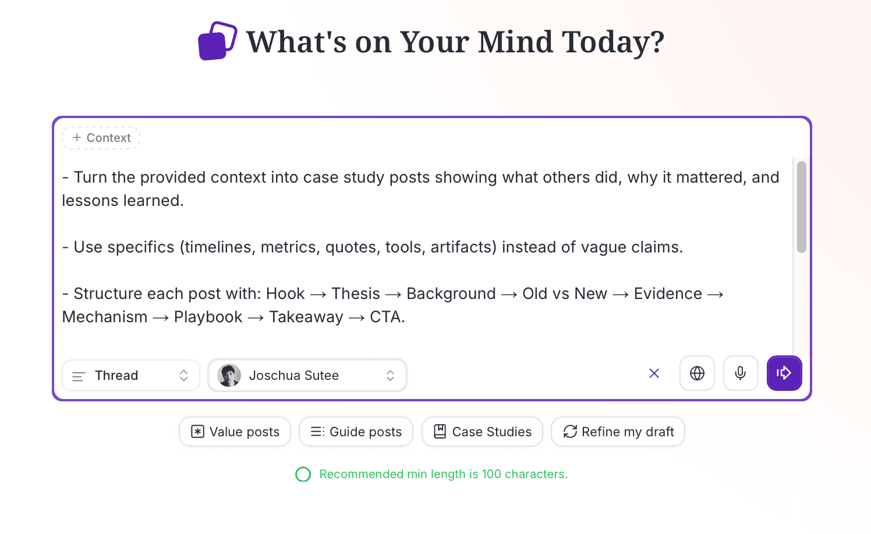Click Joschua Sutee's avatar photo
The width and height of the screenshot is (871, 534).
click(229, 375)
